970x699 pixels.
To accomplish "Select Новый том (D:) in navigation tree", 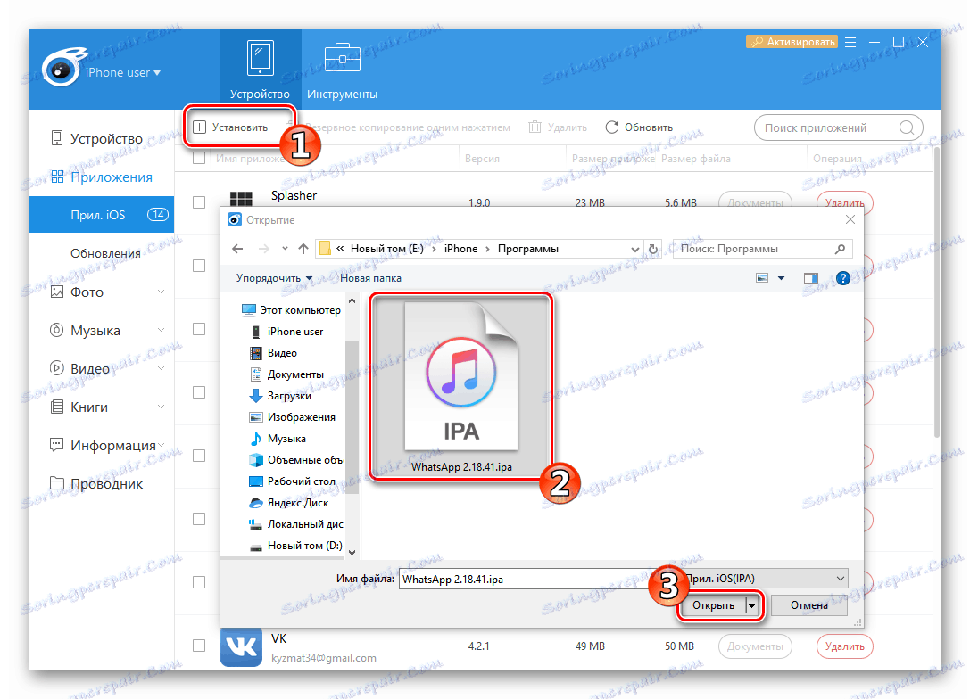I will coord(295,545).
